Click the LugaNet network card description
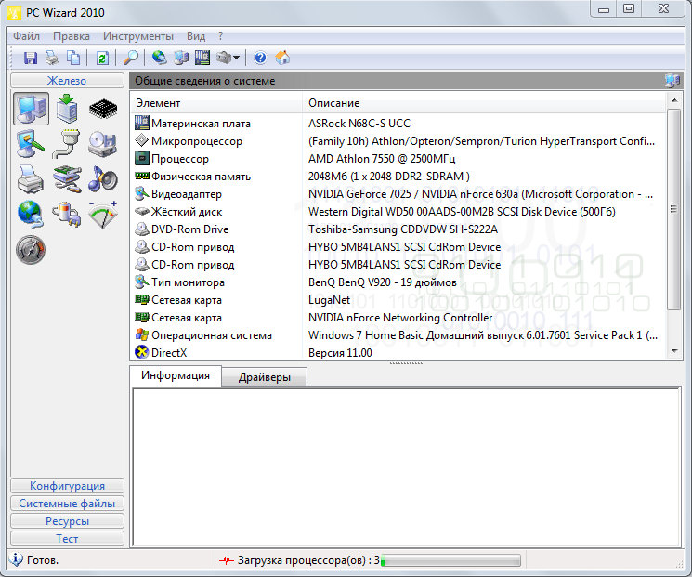 coord(329,300)
